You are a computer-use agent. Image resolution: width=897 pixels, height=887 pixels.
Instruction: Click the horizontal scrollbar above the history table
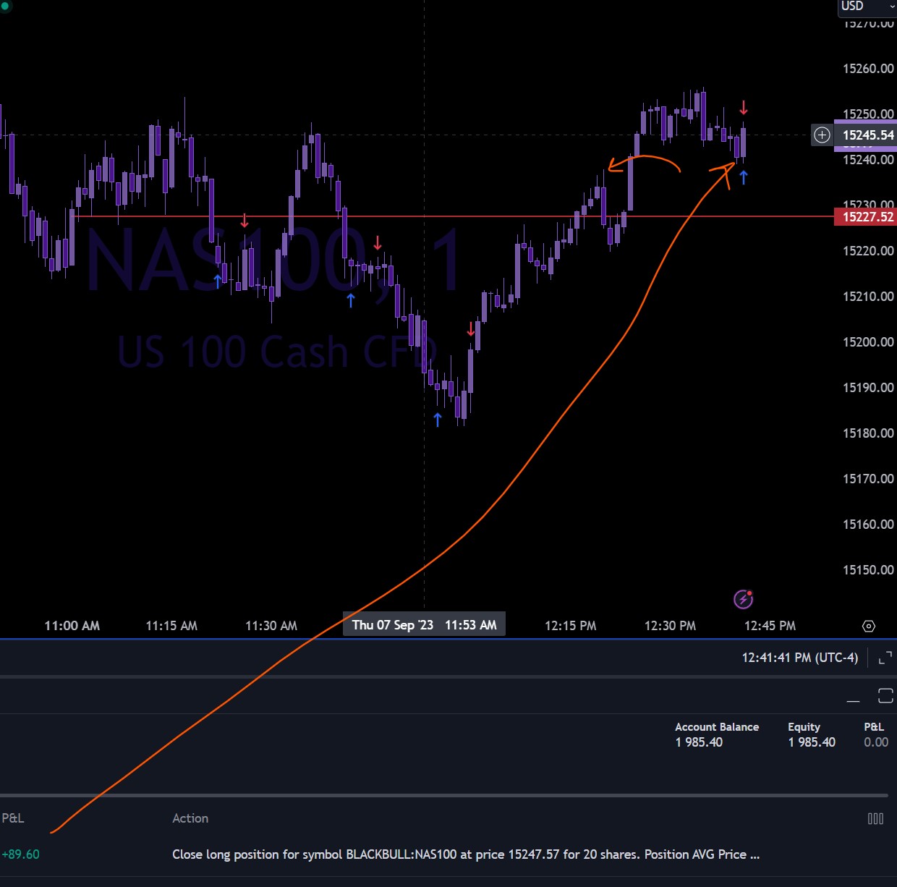pyautogui.click(x=444, y=795)
